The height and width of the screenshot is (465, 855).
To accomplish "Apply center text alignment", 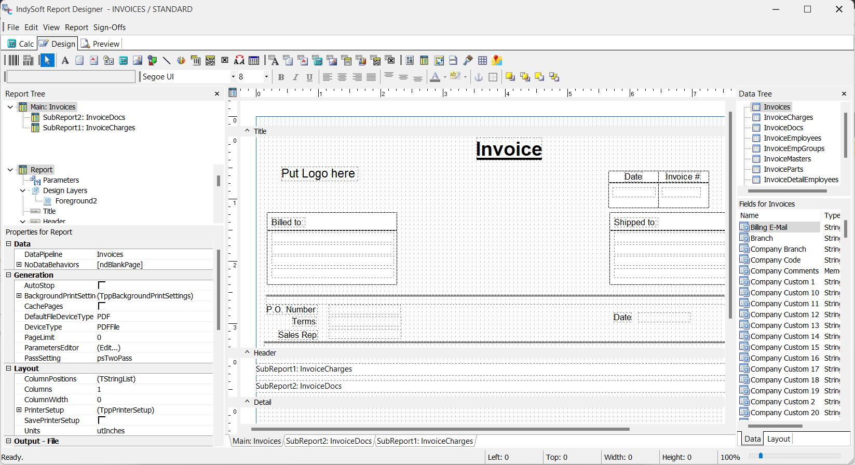I will (342, 77).
